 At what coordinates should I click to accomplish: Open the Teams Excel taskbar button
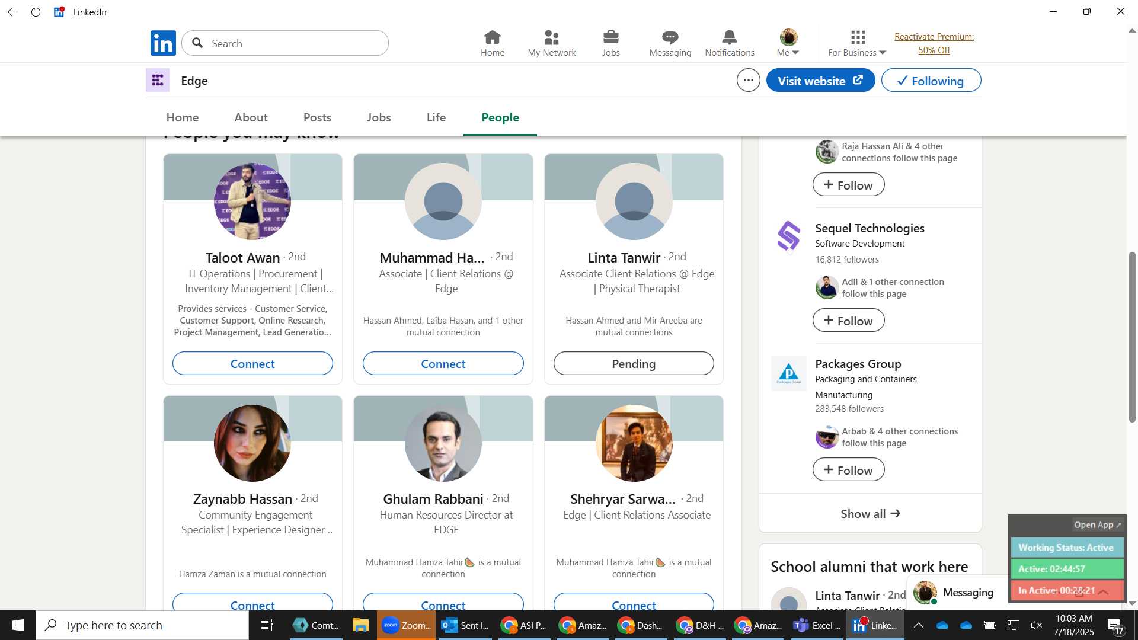(817, 625)
